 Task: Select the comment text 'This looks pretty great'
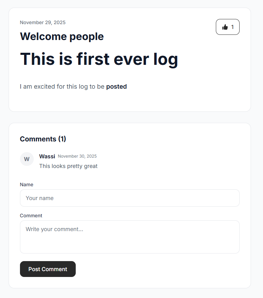(68, 166)
